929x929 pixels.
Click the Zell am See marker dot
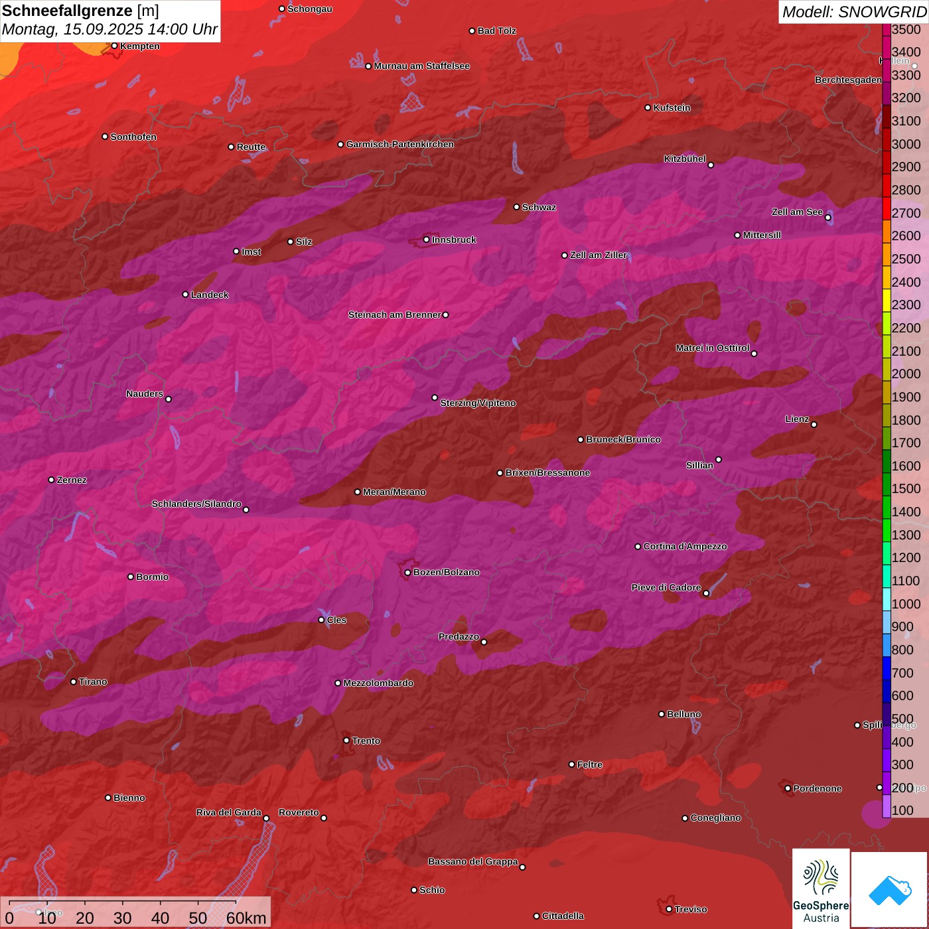tap(827, 217)
